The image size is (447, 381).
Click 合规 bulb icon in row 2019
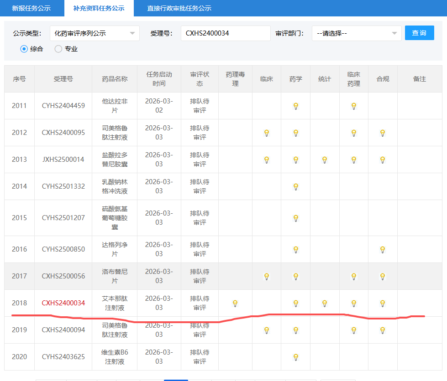[x=383, y=330]
